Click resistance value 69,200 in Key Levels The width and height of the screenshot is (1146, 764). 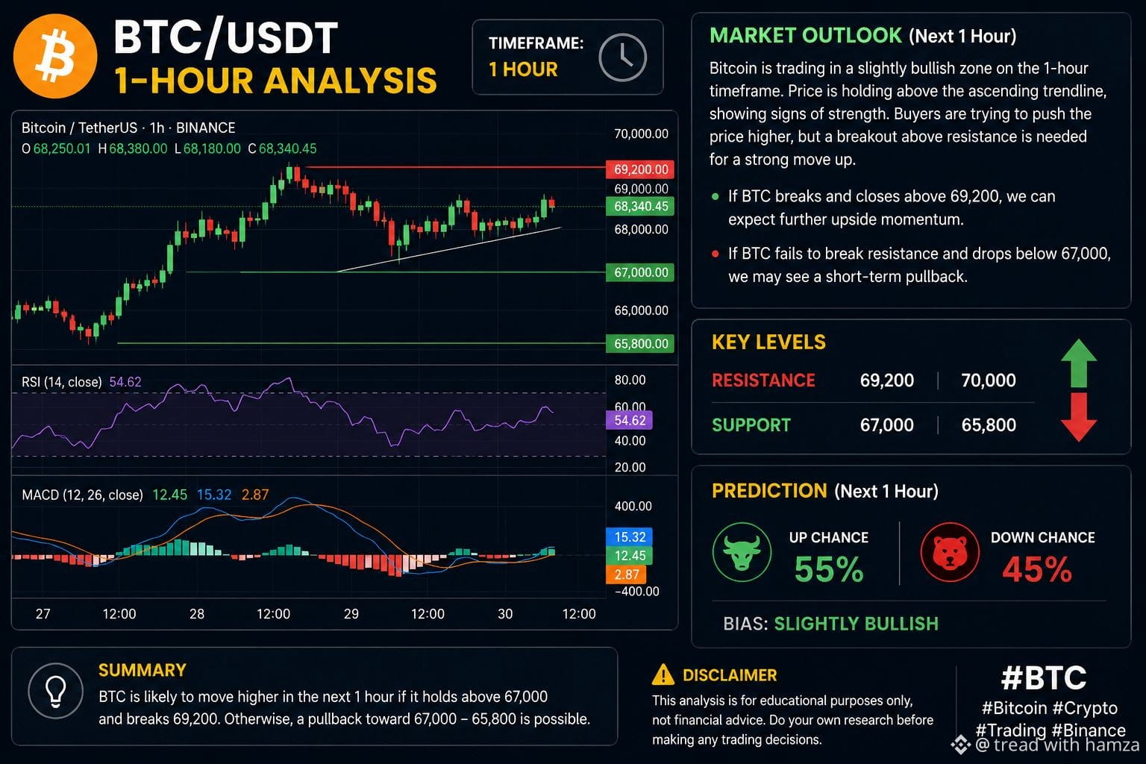tap(886, 381)
